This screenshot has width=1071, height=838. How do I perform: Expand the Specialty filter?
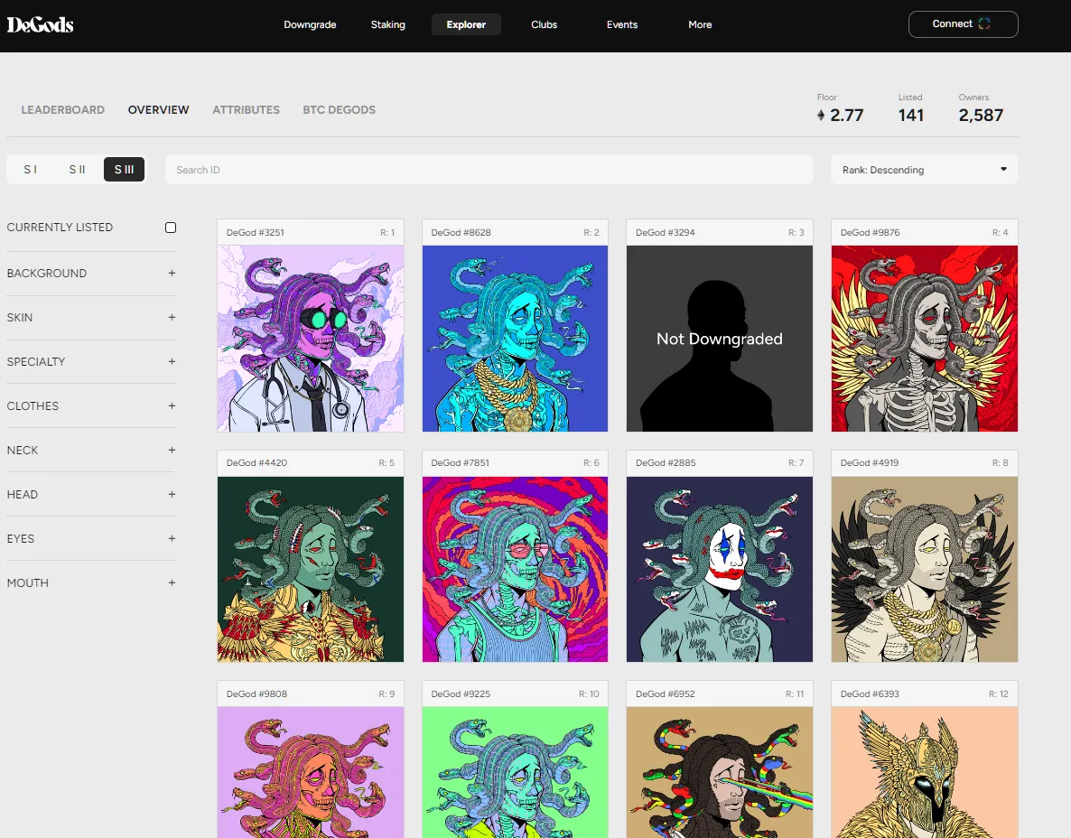point(91,362)
